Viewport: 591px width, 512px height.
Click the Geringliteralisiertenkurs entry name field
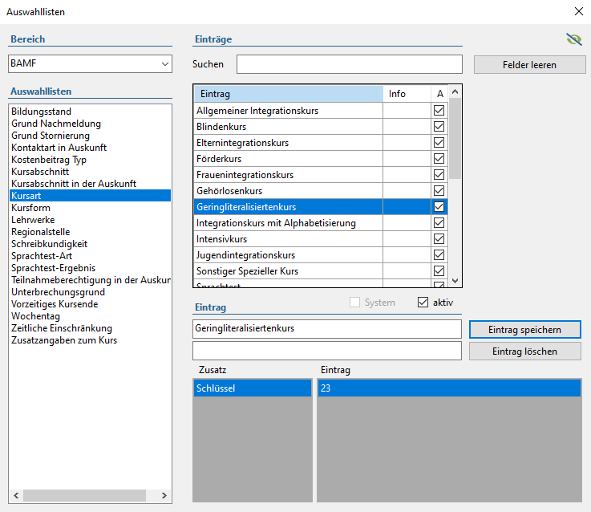point(327,329)
